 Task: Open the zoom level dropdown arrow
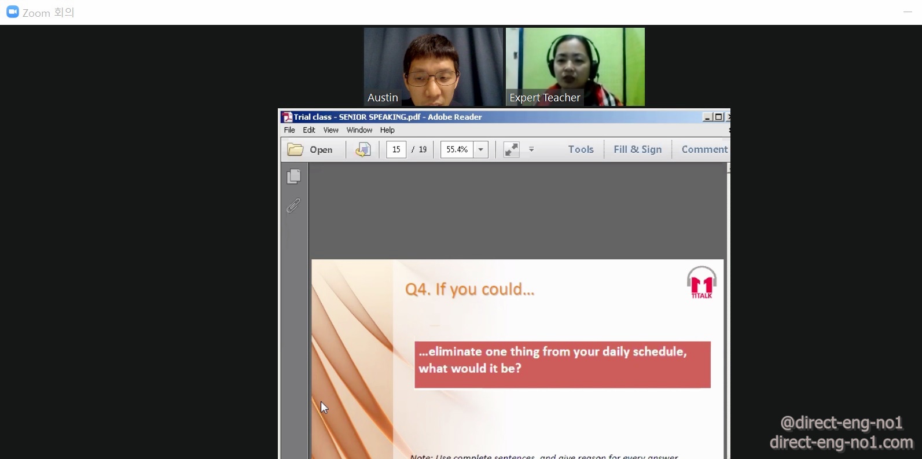point(481,149)
